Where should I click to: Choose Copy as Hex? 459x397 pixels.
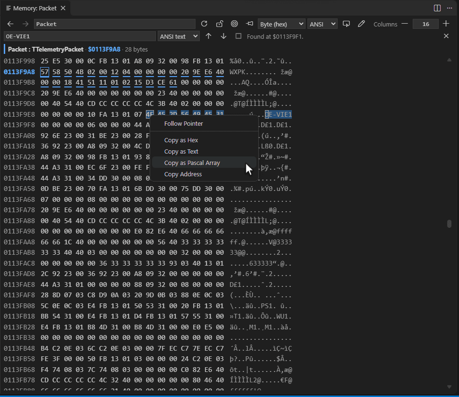point(204,140)
